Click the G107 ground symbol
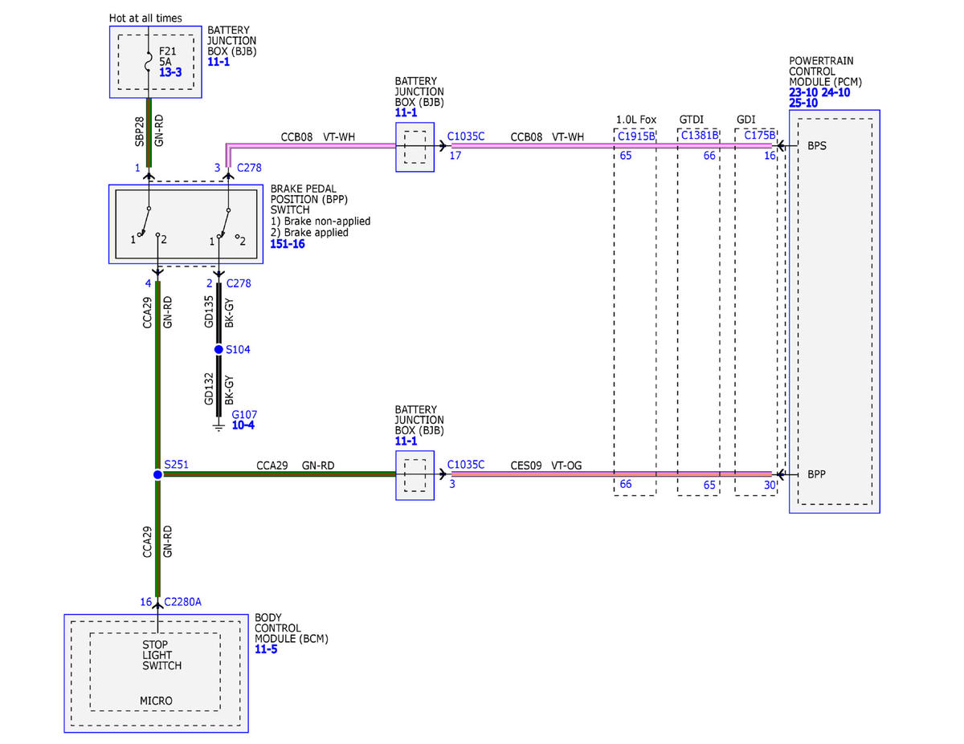Screen dimensions: 964x744 (219, 426)
